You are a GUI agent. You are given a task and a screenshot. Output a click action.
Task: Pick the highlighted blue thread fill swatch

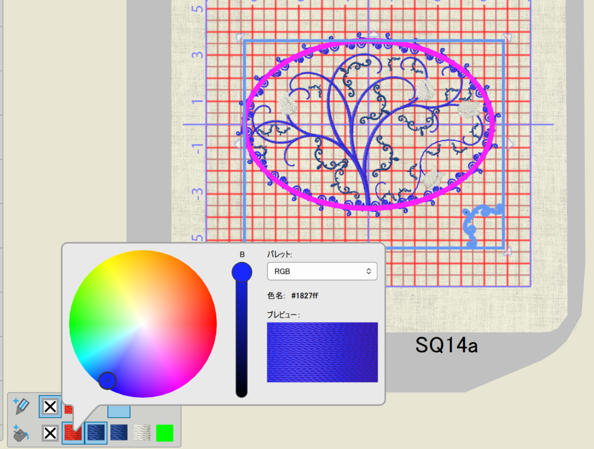coord(95,433)
